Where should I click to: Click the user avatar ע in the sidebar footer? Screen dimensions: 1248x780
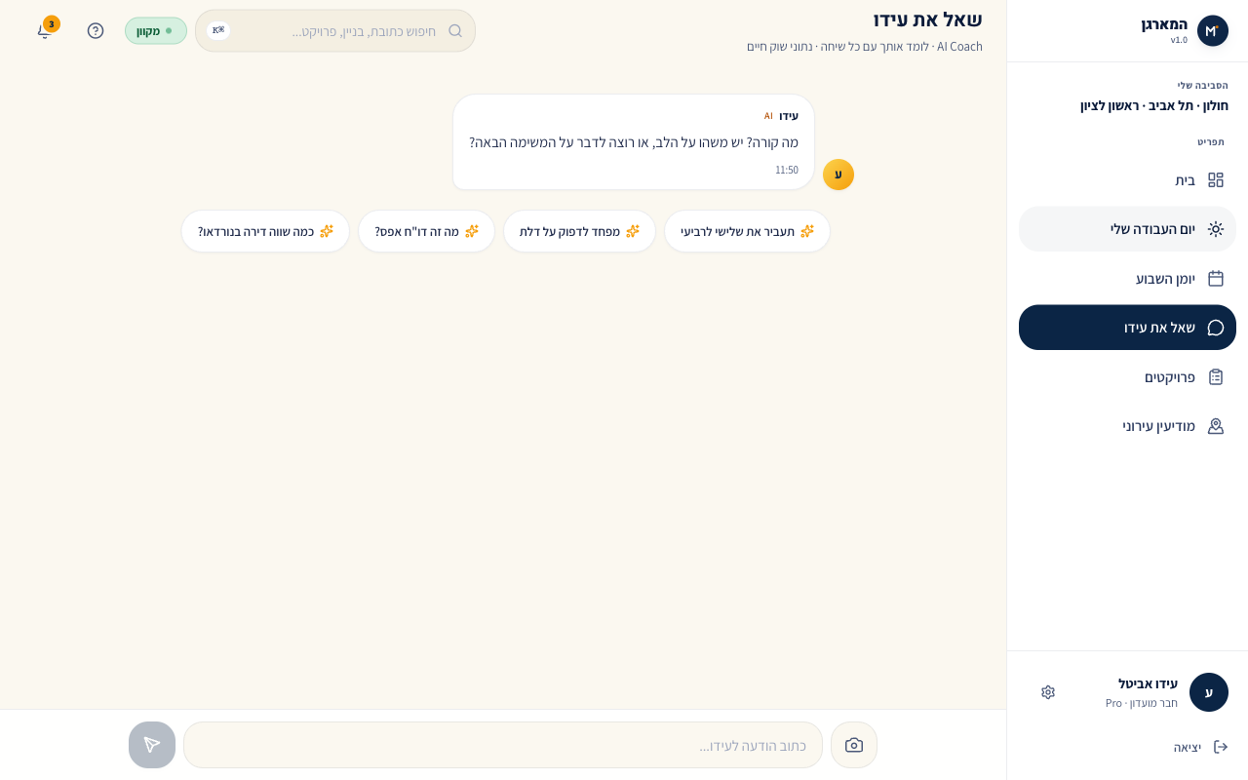[1209, 692]
